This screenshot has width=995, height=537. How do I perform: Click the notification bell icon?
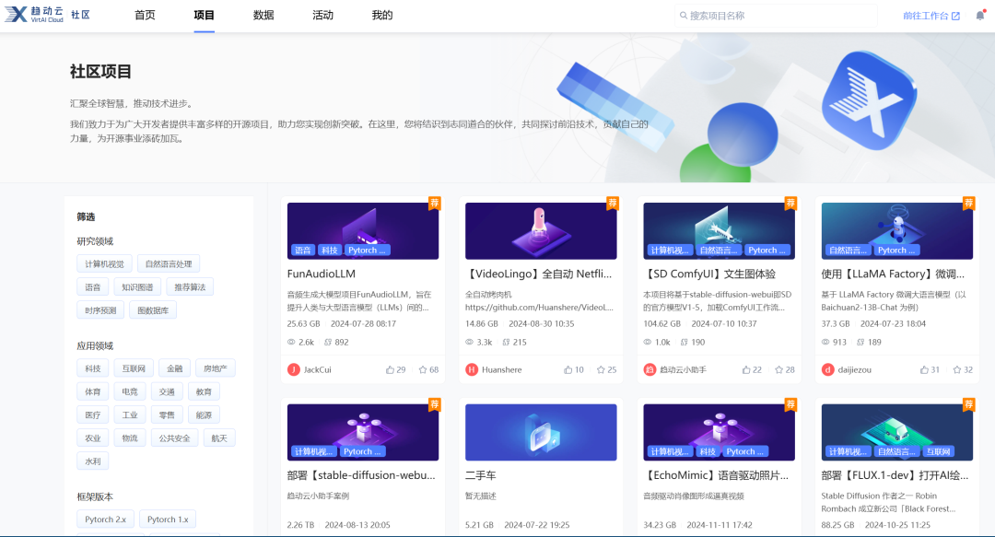coord(979,16)
